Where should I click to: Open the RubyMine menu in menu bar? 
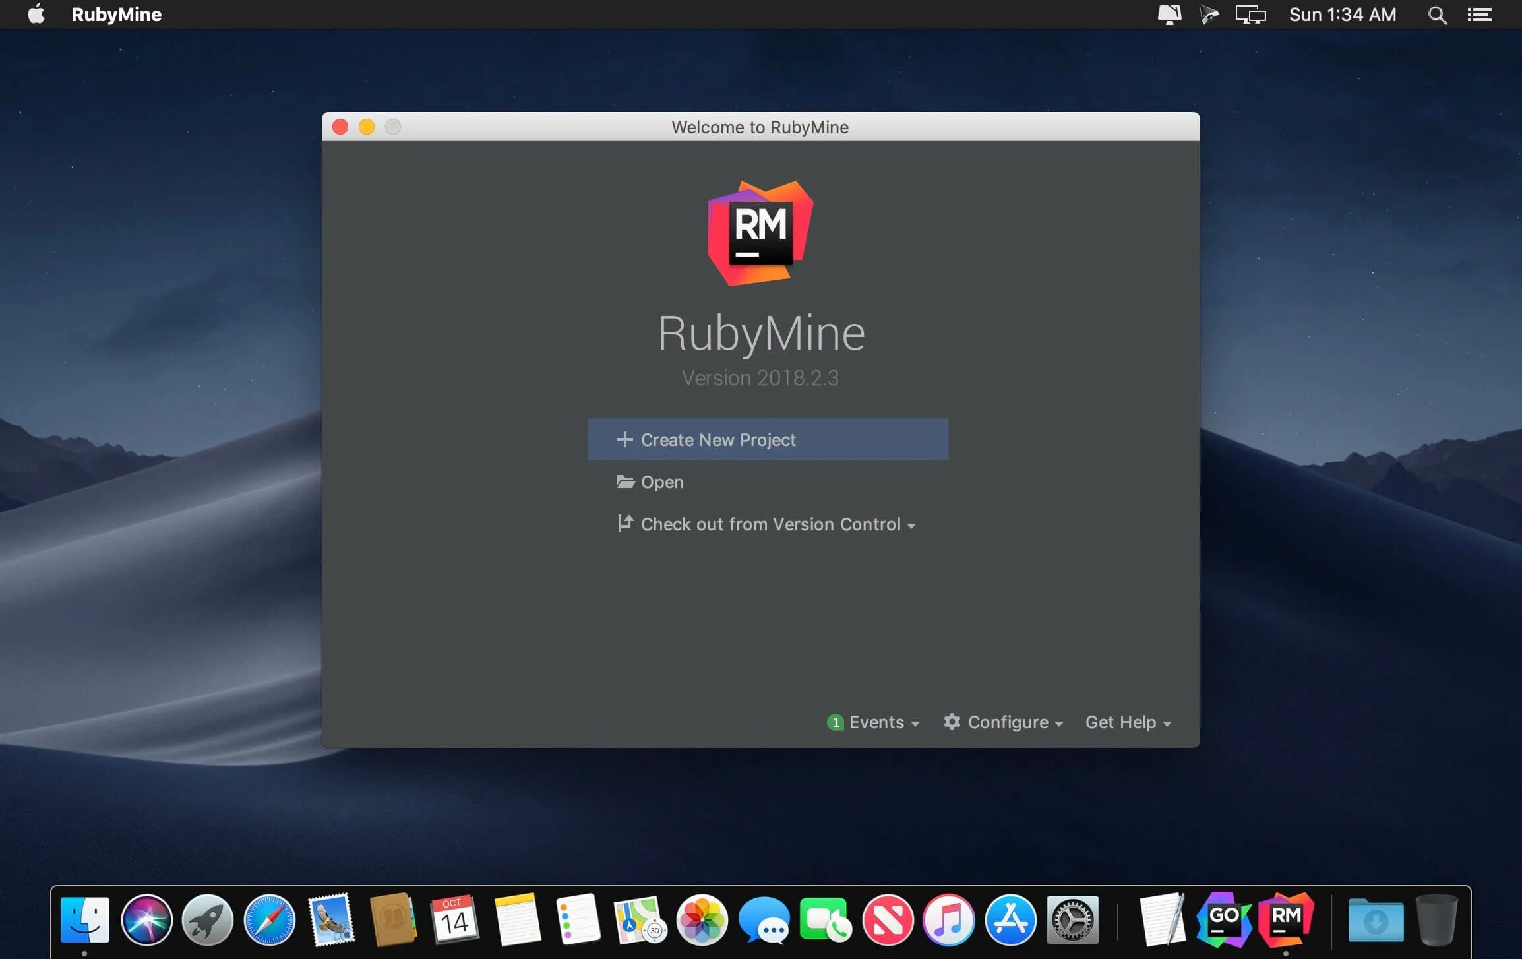click(116, 15)
